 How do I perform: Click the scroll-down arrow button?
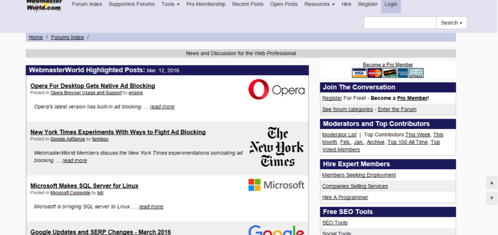pos(492,198)
